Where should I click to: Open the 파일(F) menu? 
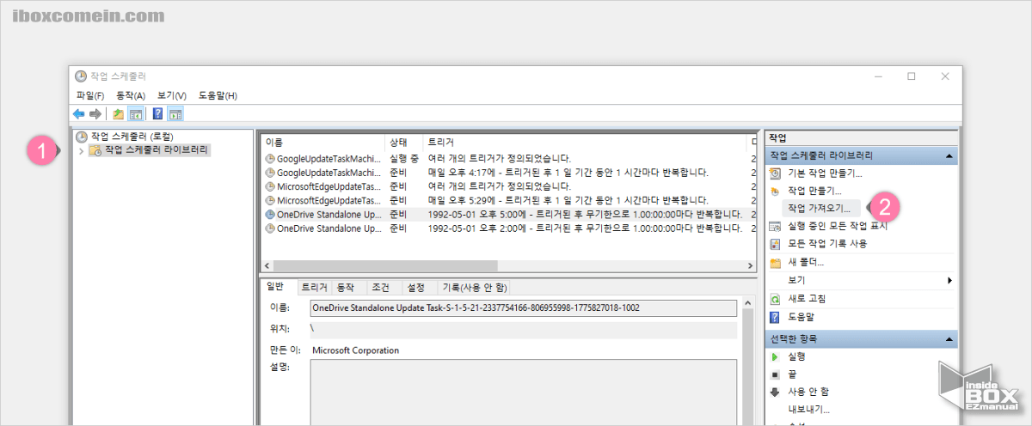90,95
